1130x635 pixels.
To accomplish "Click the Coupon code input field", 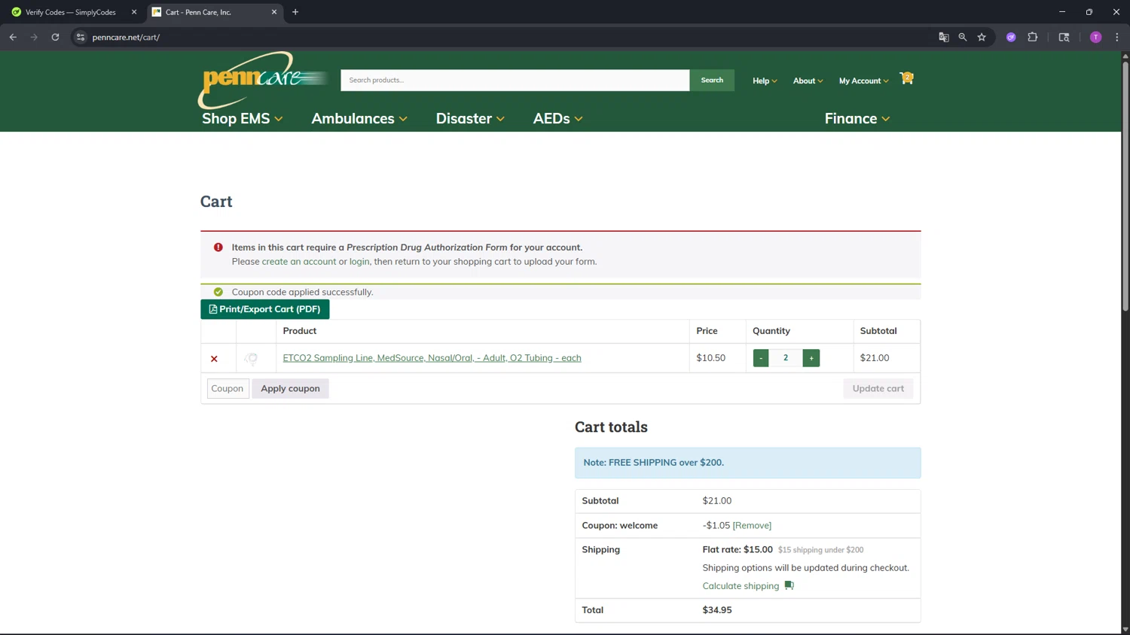I will (228, 388).
